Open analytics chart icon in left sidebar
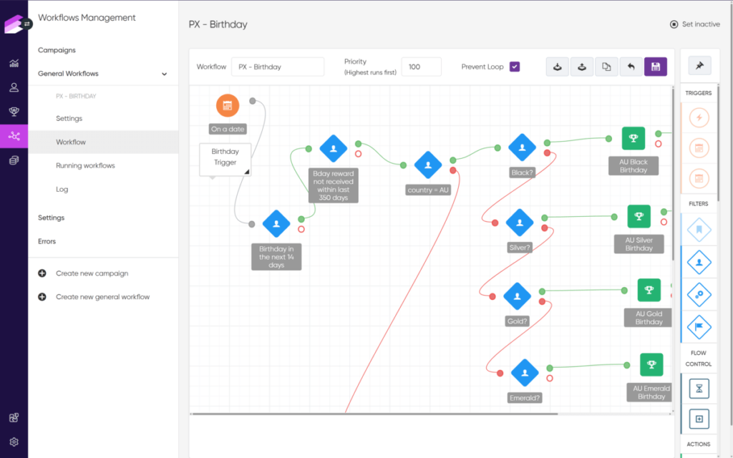 [x=14, y=63]
